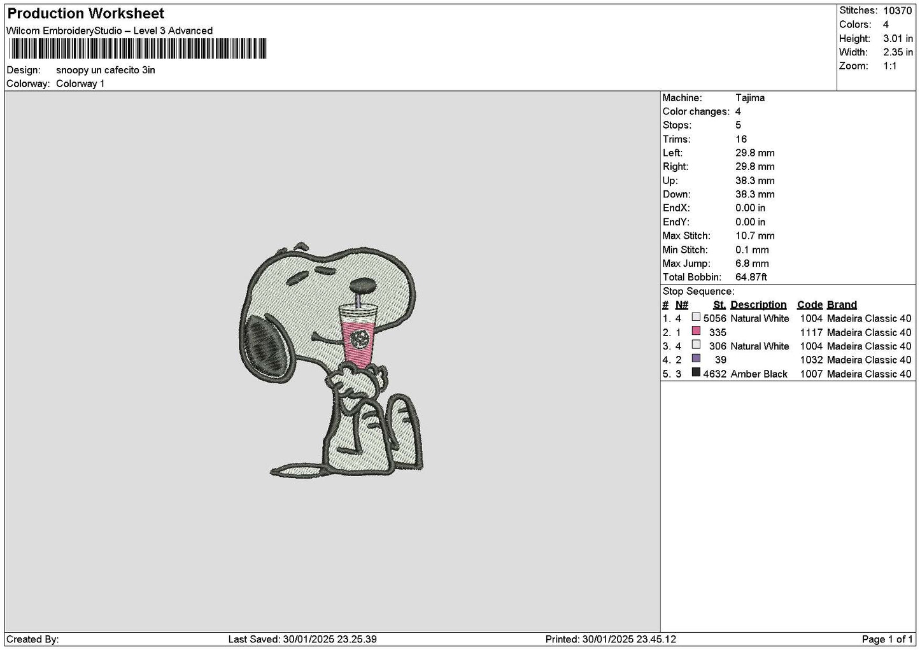Screen dimensions: 920x650
Task: Click the 'Stops:' label
Action: [677, 125]
